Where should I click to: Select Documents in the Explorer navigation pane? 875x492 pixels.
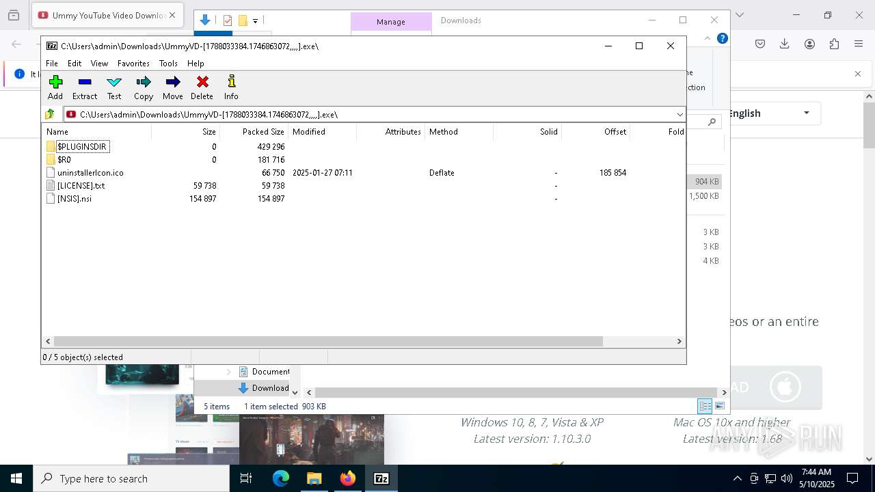click(x=263, y=372)
